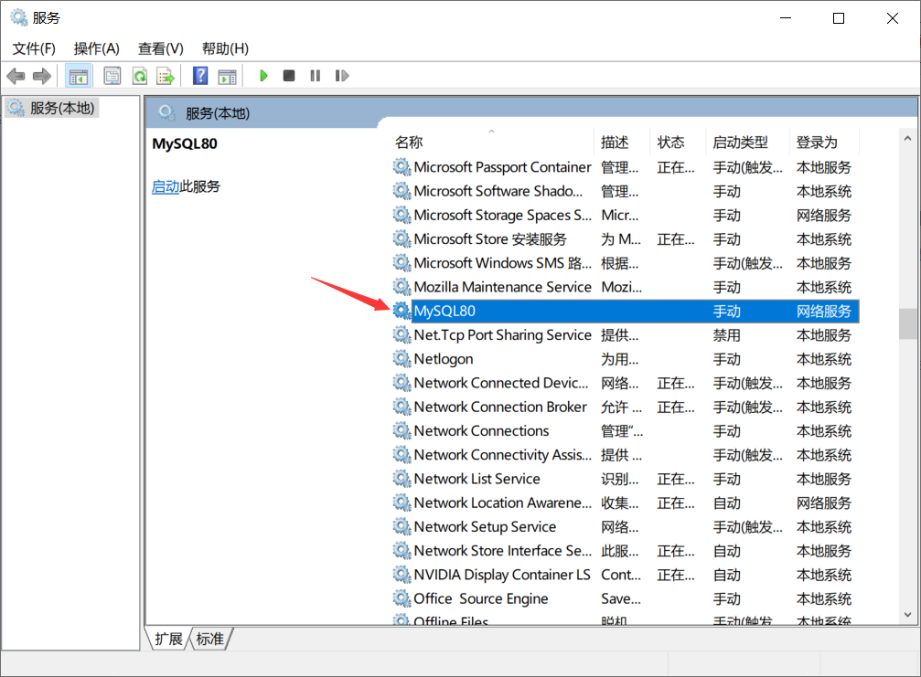Click the vertical scrollbar thumb
The image size is (921, 677).
pyautogui.click(x=907, y=323)
